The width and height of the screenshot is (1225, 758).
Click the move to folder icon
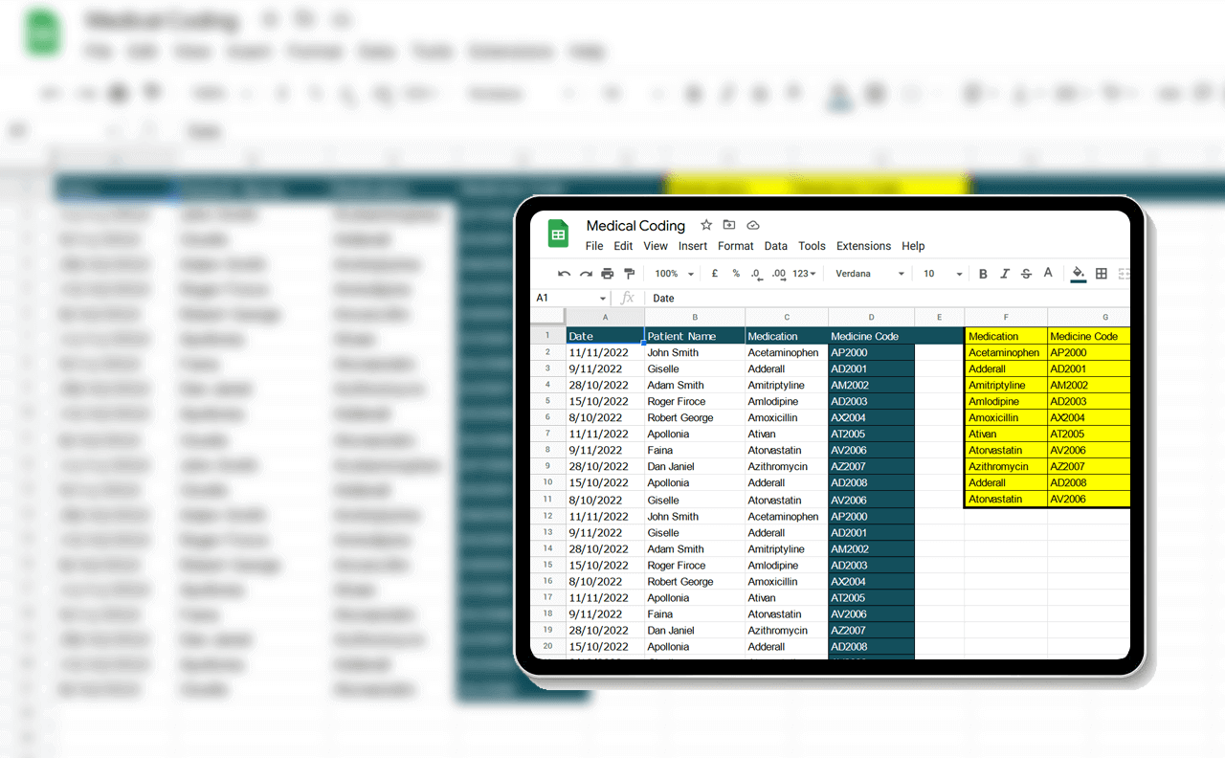pyautogui.click(x=729, y=225)
